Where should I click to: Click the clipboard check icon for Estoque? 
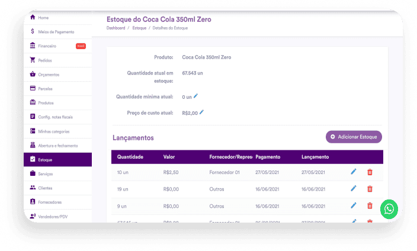(x=33, y=159)
